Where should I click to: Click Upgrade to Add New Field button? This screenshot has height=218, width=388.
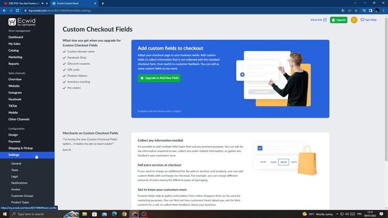[x=159, y=78]
